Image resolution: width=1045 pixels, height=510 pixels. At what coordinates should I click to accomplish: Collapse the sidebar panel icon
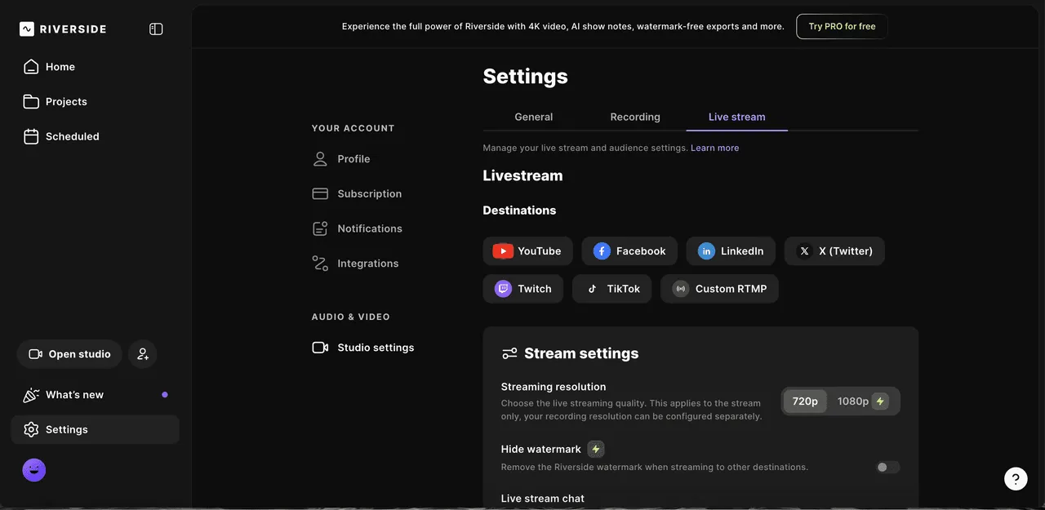[156, 29]
